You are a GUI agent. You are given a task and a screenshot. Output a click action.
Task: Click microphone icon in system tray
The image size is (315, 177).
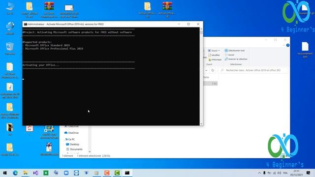(264, 173)
